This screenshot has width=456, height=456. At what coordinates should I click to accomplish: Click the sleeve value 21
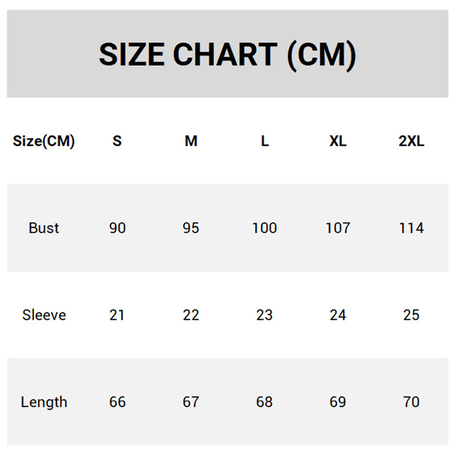[117, 315]
